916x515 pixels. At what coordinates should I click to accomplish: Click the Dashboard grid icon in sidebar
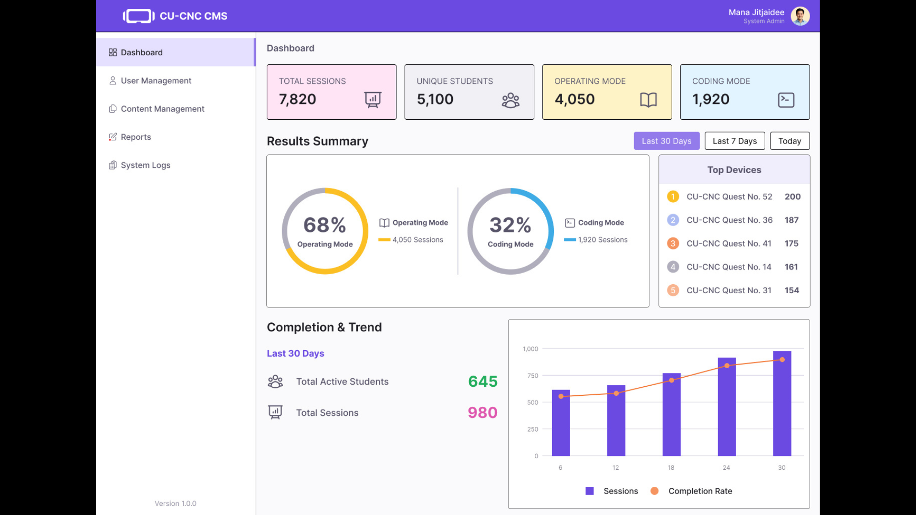[x=113, y=52]
